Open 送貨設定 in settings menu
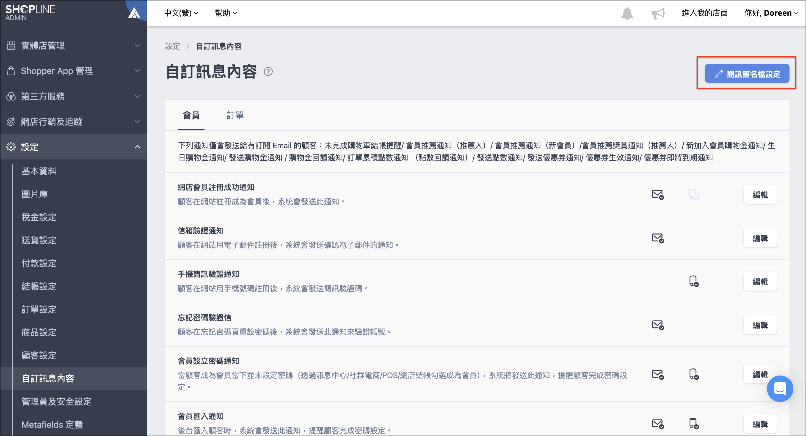The image size is (806, 436). (x=39, y=240)
